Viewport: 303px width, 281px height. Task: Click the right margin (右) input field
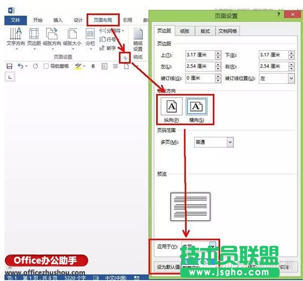274,66
